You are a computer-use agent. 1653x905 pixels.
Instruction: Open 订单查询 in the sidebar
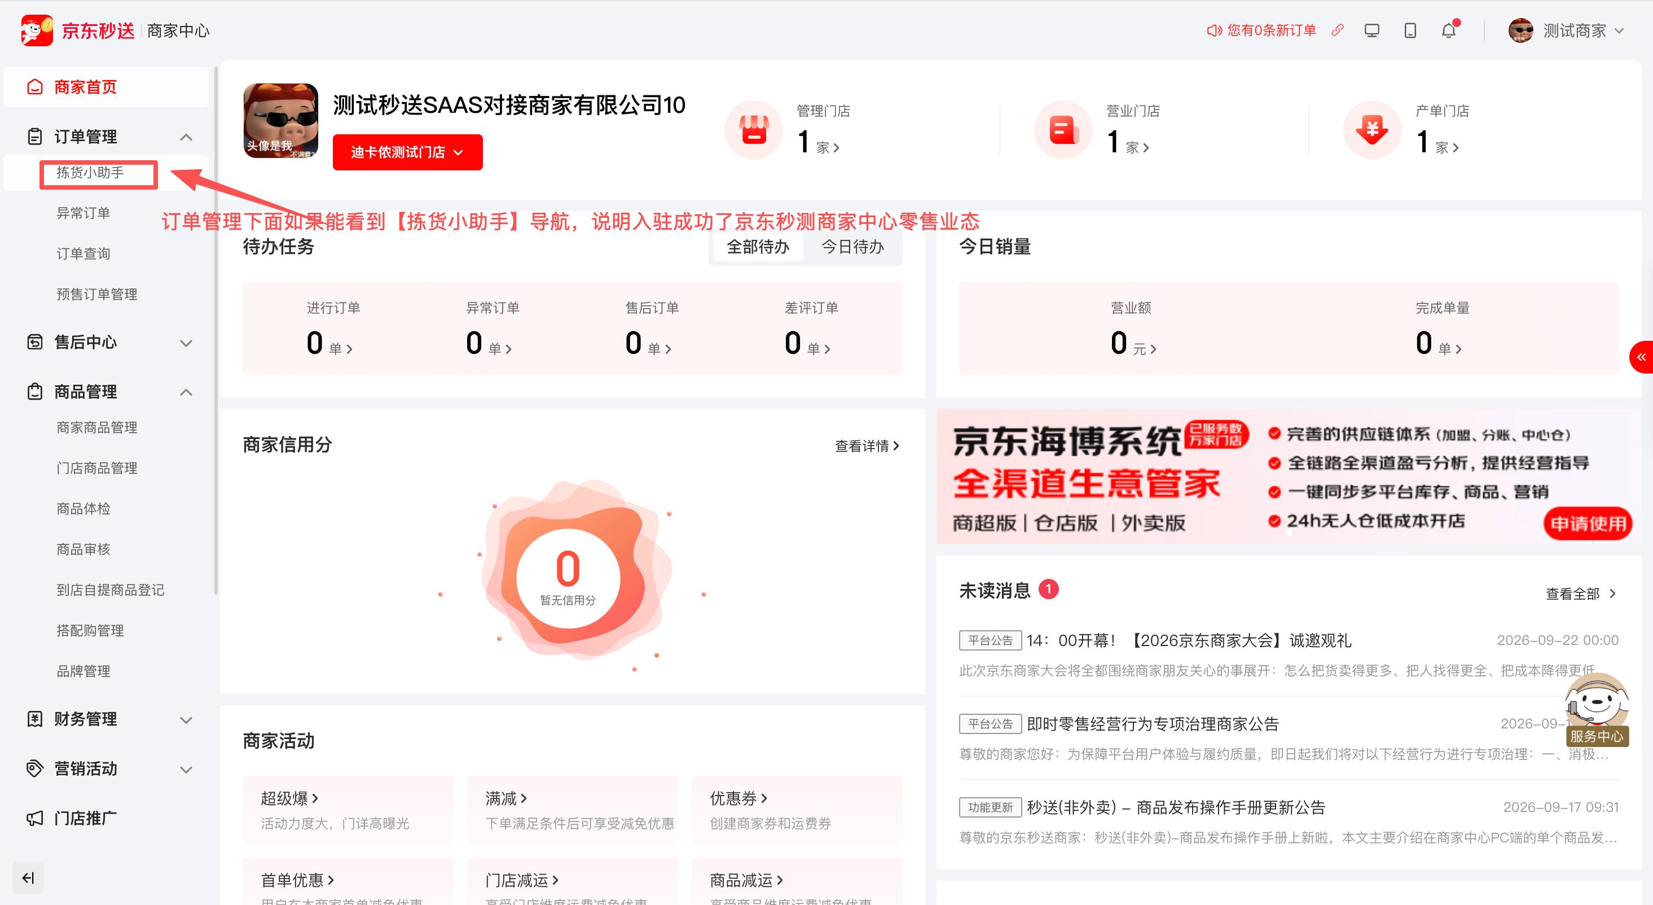[x=83, y=253]
